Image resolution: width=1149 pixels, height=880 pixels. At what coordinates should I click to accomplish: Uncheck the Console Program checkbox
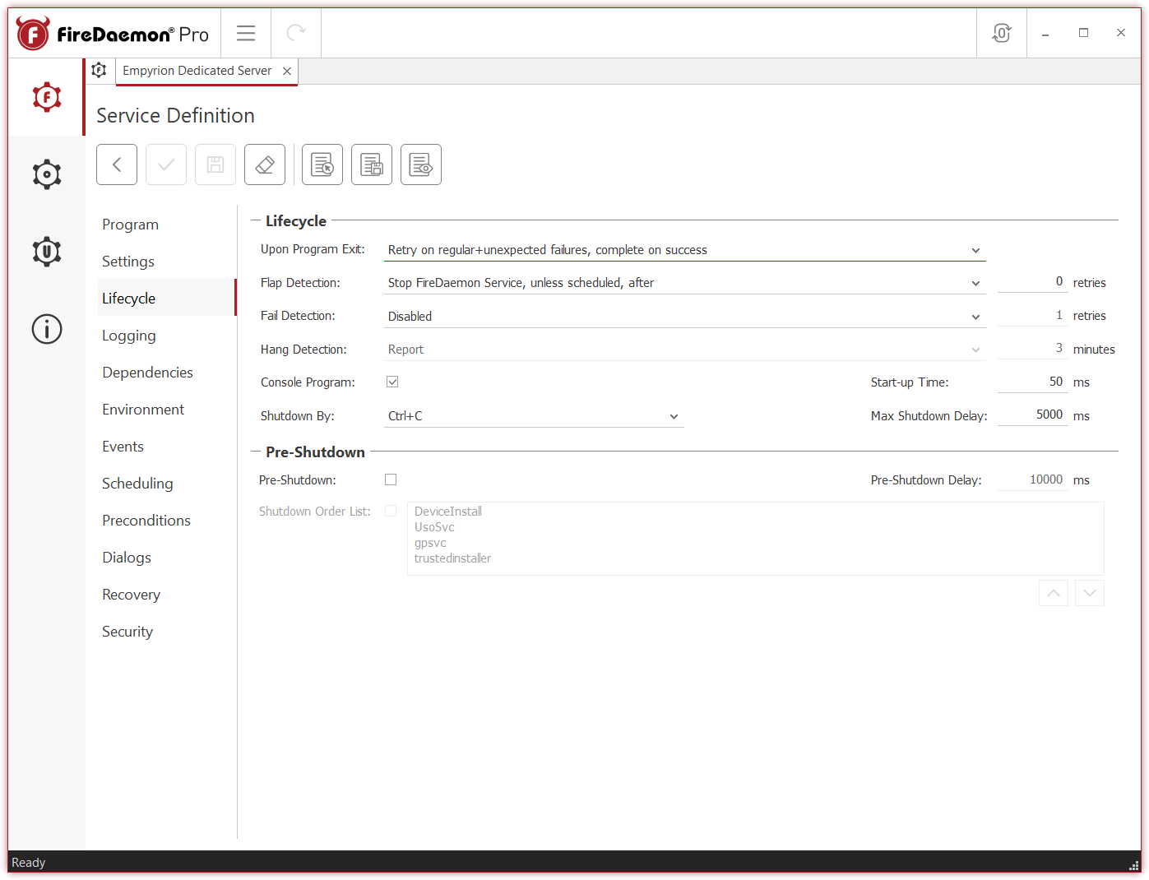pos(392,381)
